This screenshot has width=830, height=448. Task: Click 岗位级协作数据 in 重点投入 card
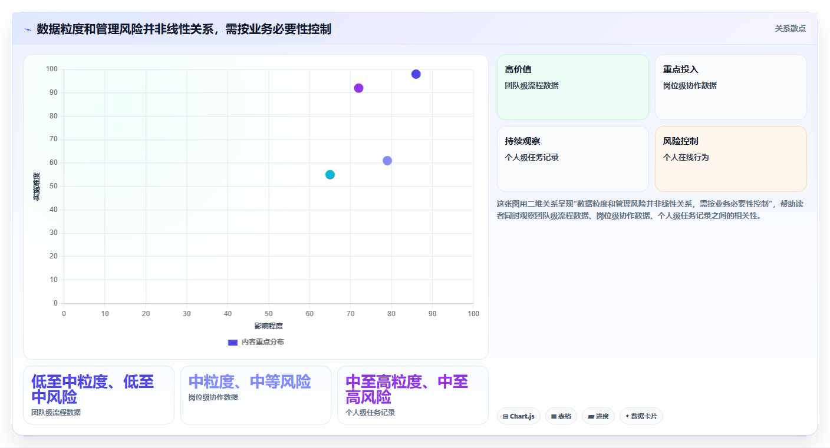click(x=690, y=85)
